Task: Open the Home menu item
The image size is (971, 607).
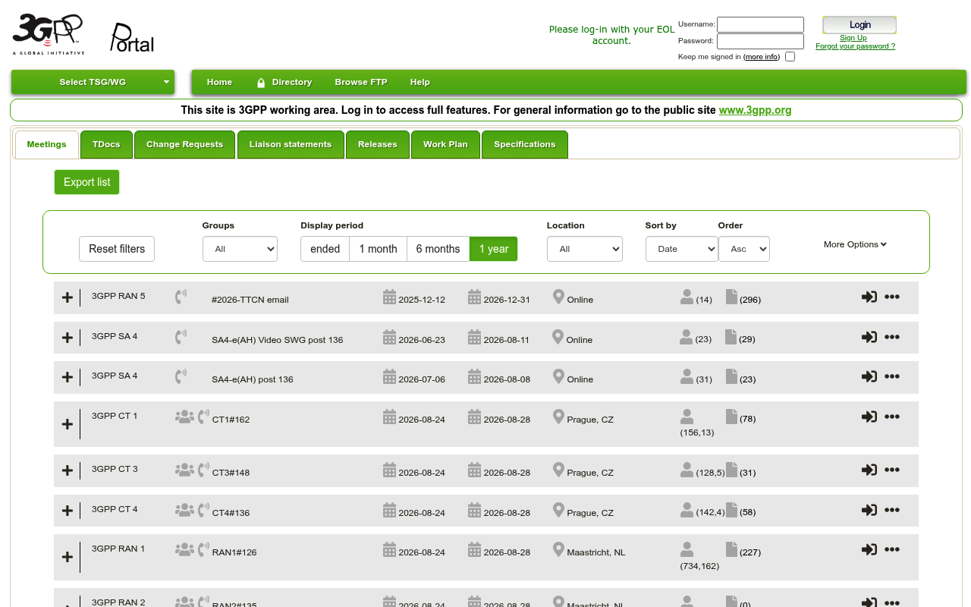Action: pos(219,82)
